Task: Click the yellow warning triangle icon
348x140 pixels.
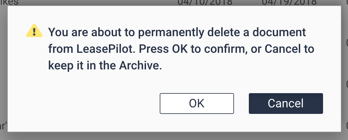Action: pos(35,31)
